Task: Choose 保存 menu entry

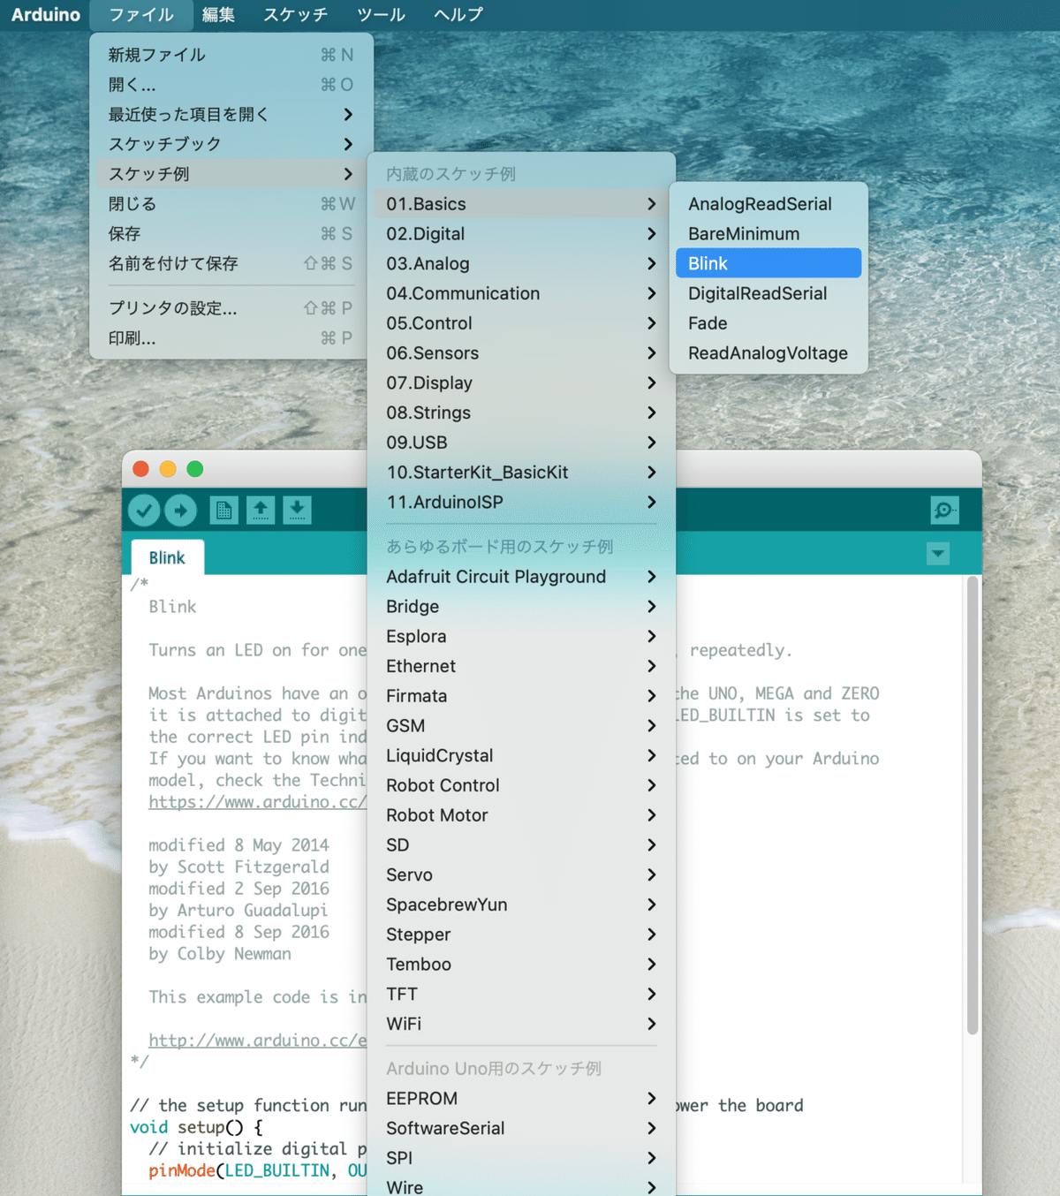Action: (231, 234)
